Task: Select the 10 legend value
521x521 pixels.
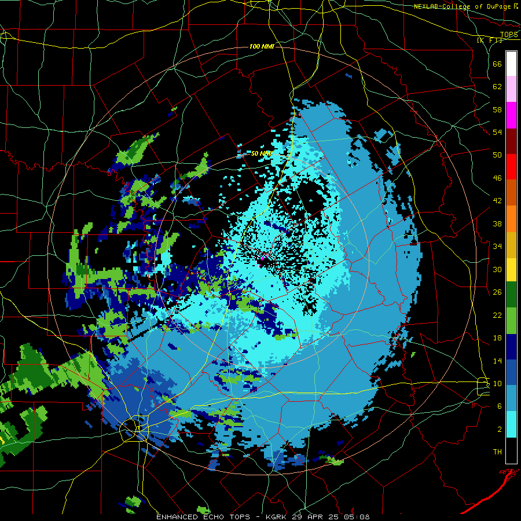Action: pyautogui.click(x=497, y=383)
